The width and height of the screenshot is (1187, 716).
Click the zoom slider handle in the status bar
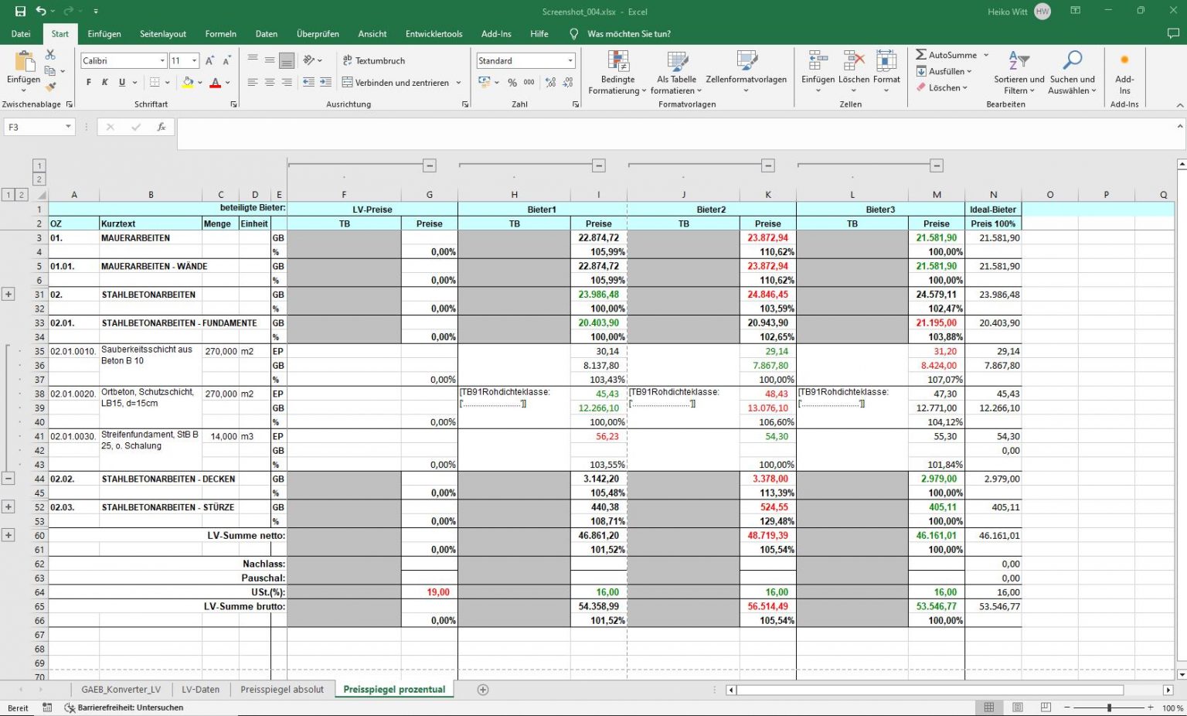coord(1109,707)
